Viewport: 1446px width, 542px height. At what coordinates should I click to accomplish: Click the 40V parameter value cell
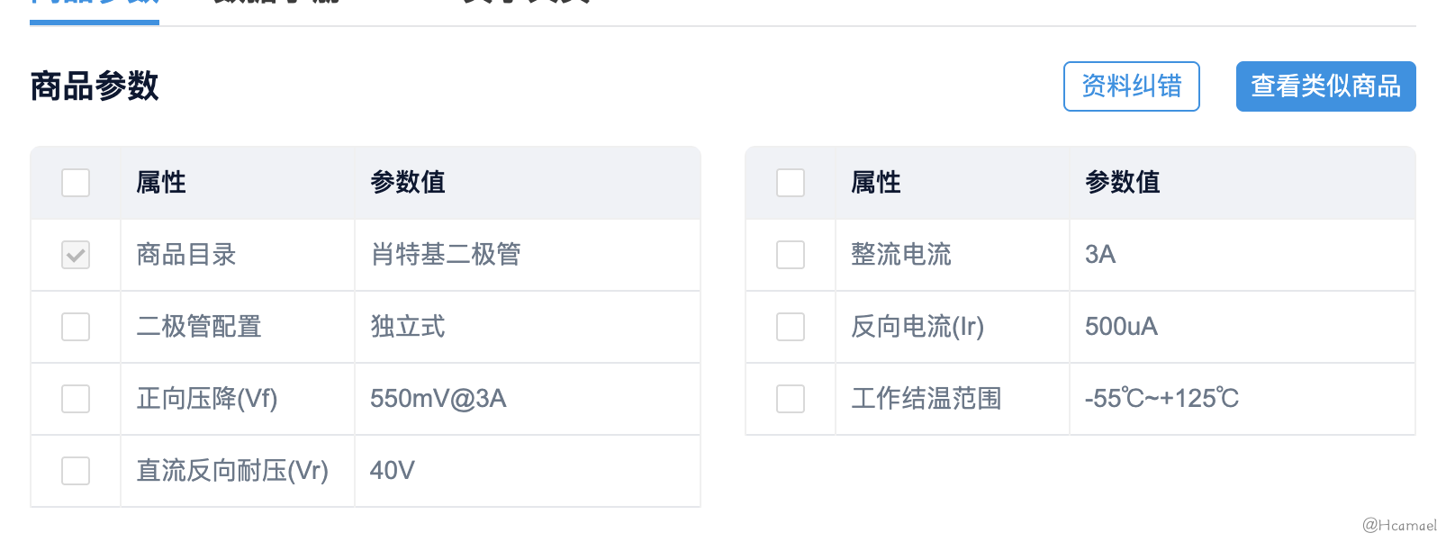[528, 471]
